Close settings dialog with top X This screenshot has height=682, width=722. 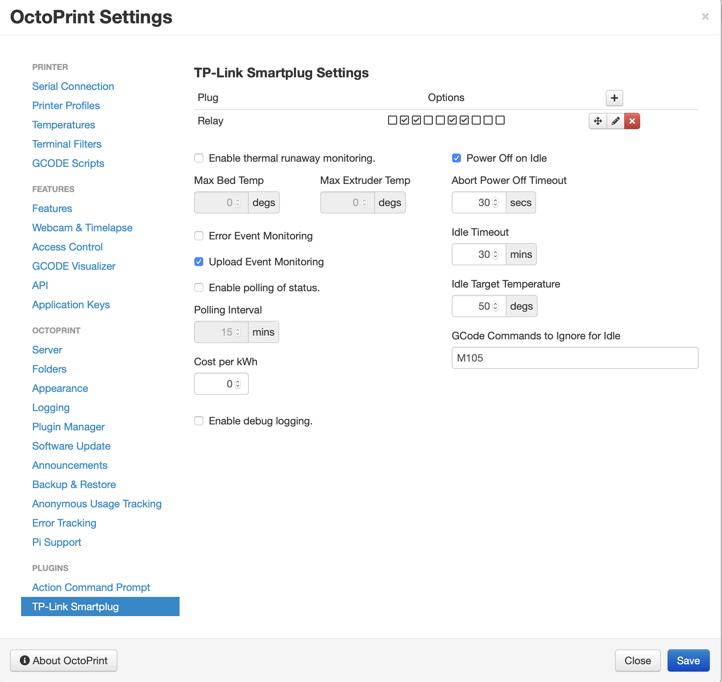[705, 17]
